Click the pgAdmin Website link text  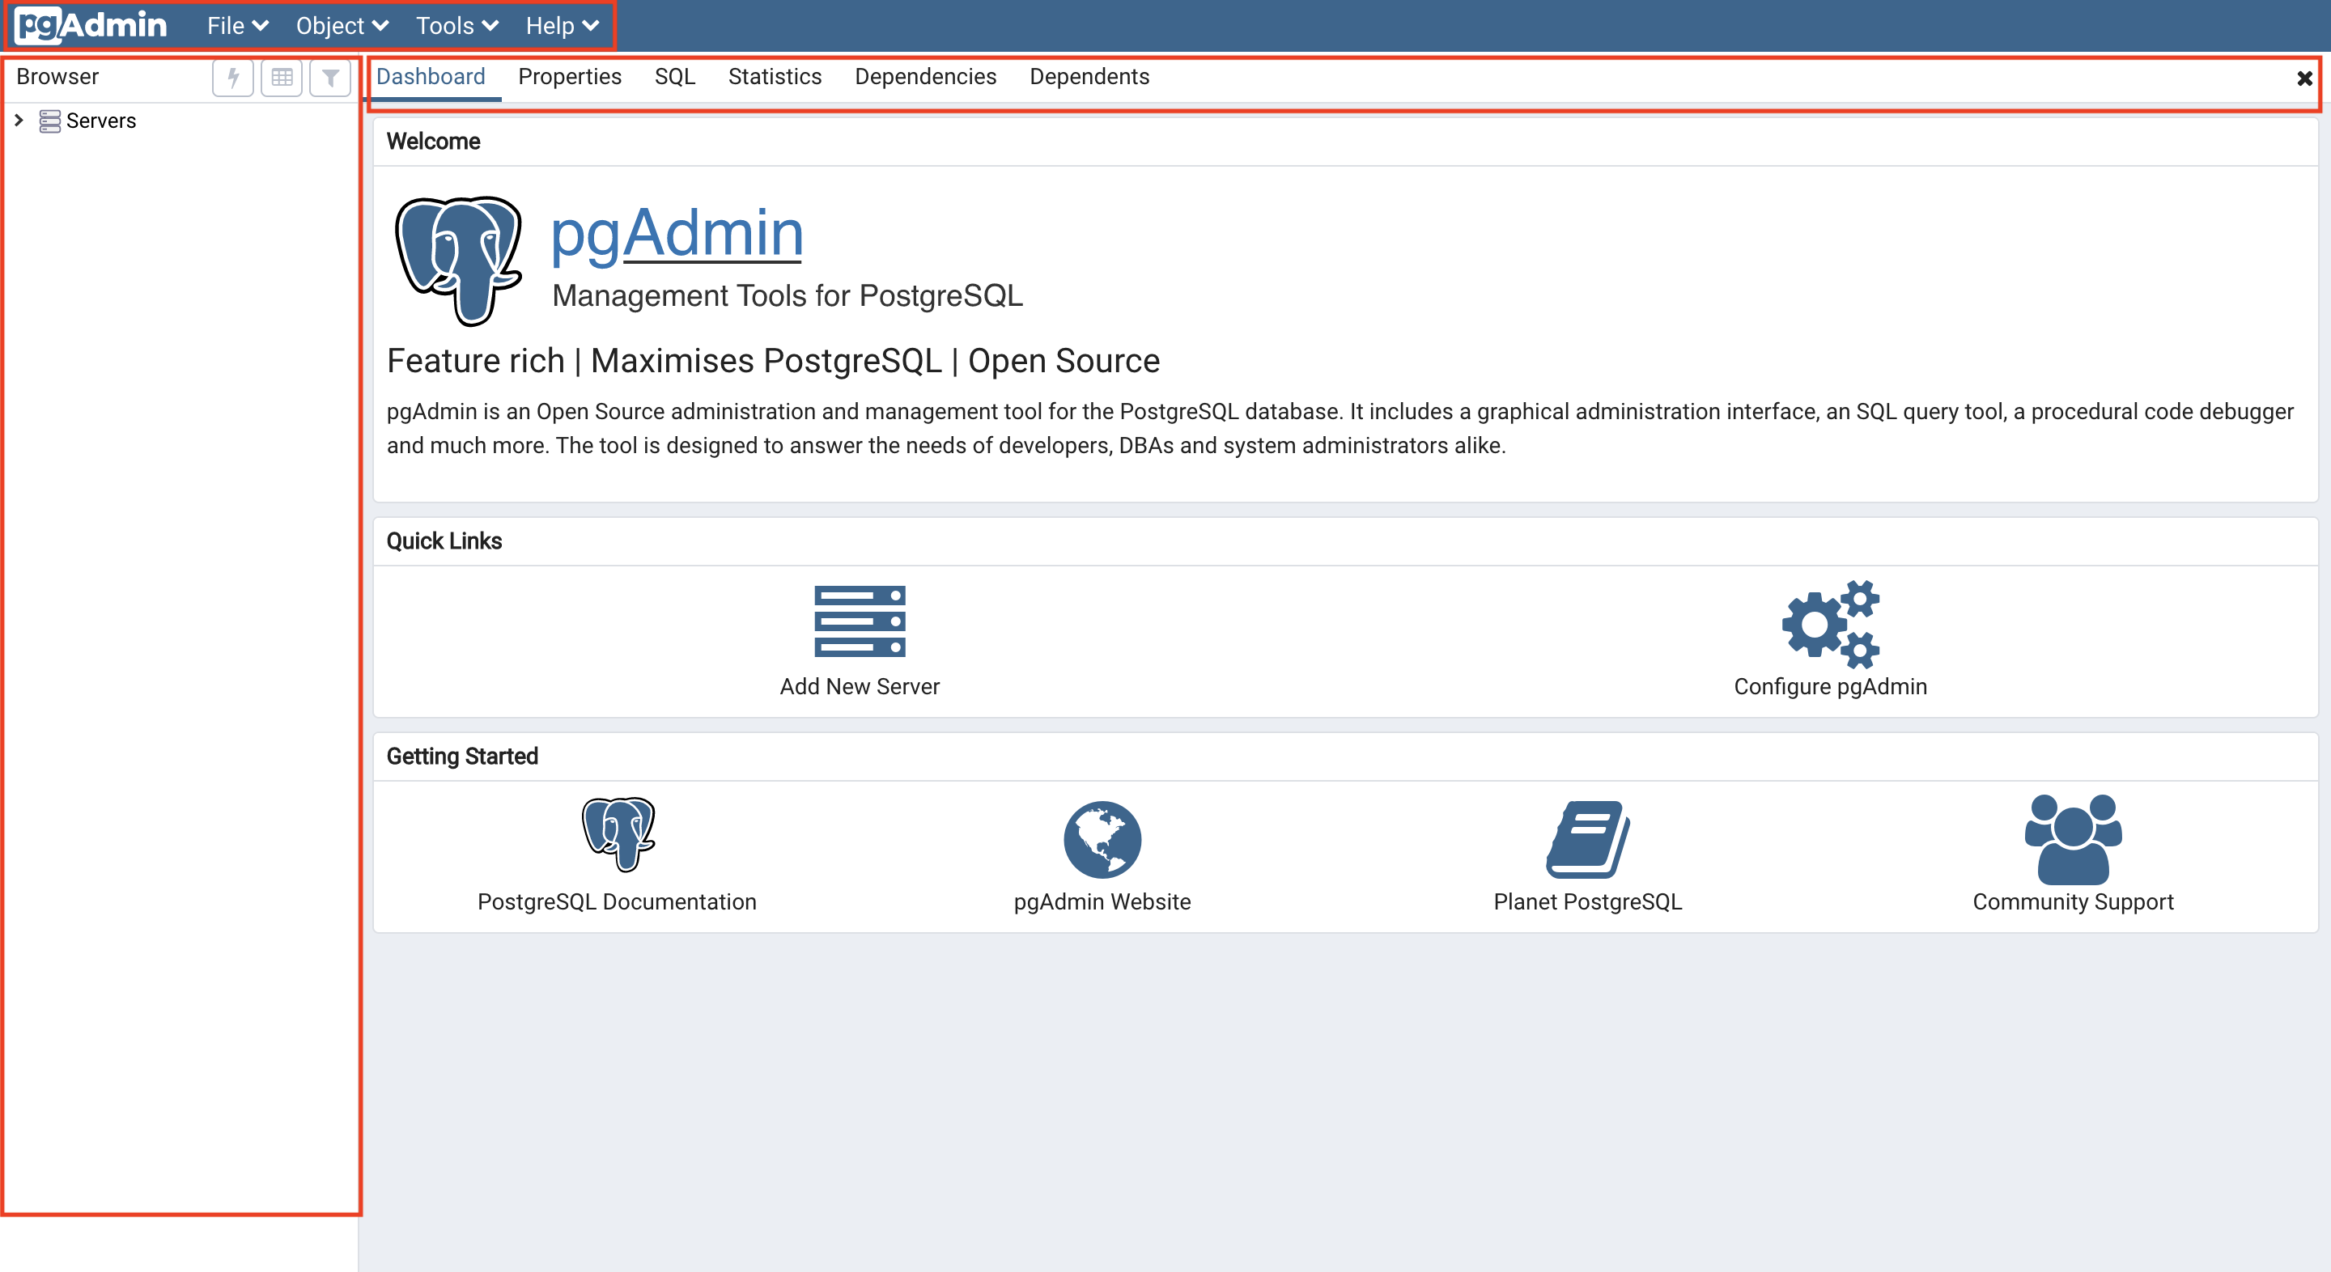tap(1102, 902)
